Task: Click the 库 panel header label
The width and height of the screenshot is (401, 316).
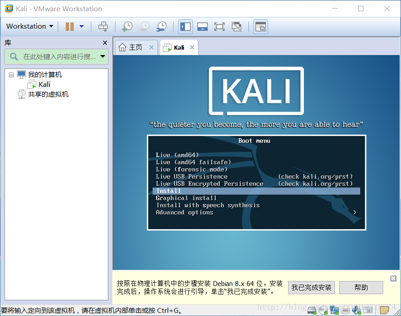Action: tap(8, 43)
